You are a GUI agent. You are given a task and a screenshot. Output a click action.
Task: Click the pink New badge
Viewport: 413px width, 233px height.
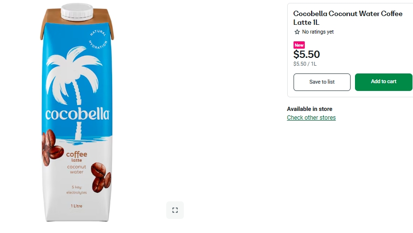[299, 45]
